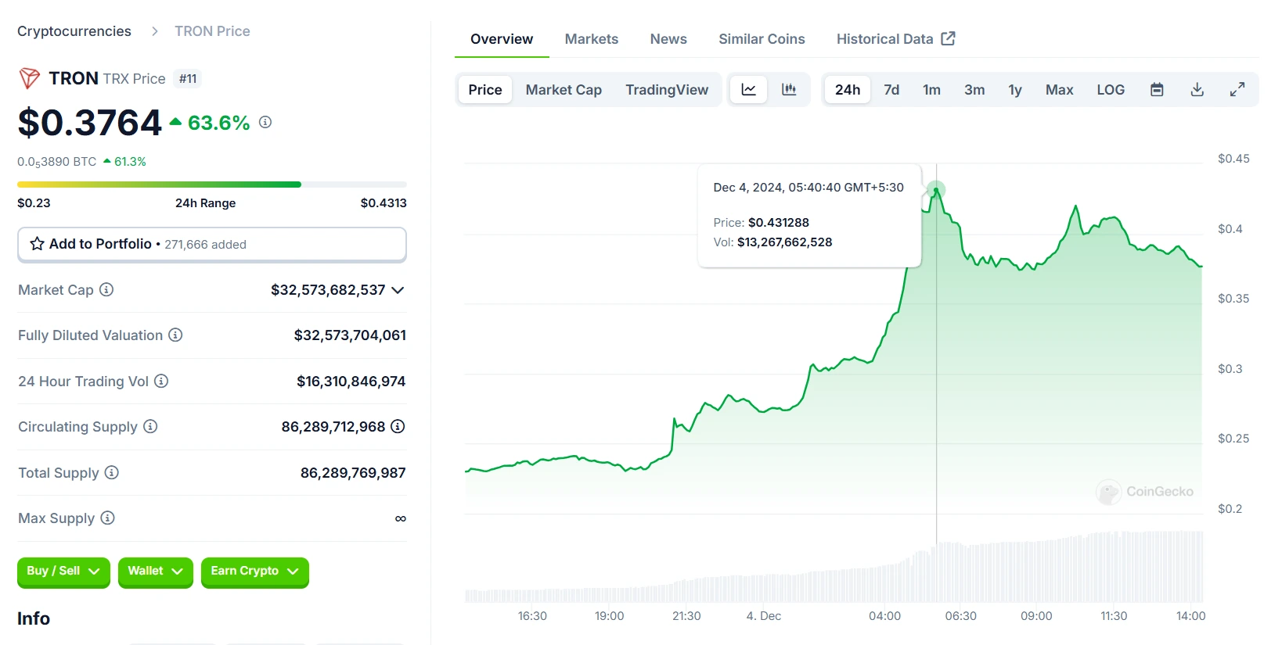Set chart range to 1m
1282x645 pixels.
point(931,90)
